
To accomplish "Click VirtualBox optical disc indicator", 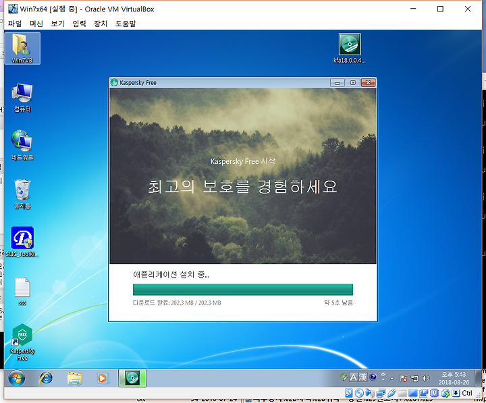I will [359, 393].
